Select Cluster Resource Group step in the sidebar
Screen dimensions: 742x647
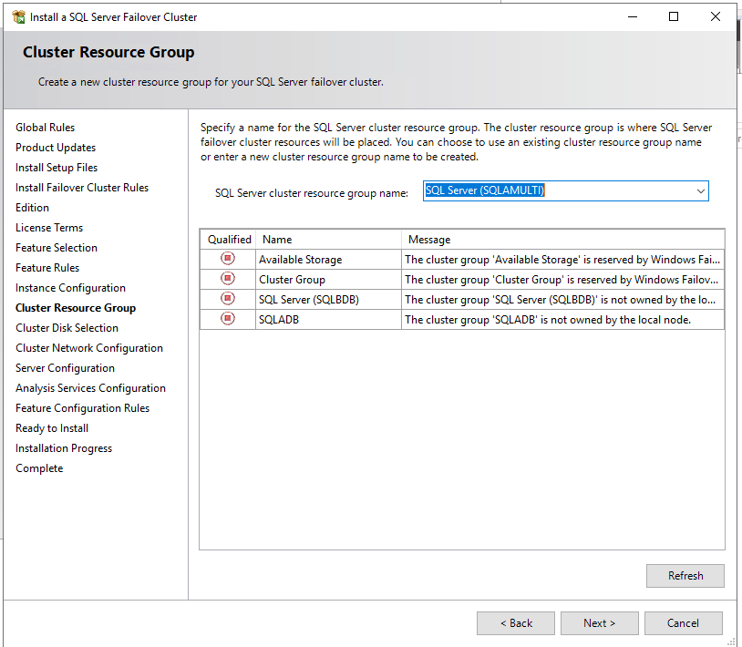tap(76, 308)
